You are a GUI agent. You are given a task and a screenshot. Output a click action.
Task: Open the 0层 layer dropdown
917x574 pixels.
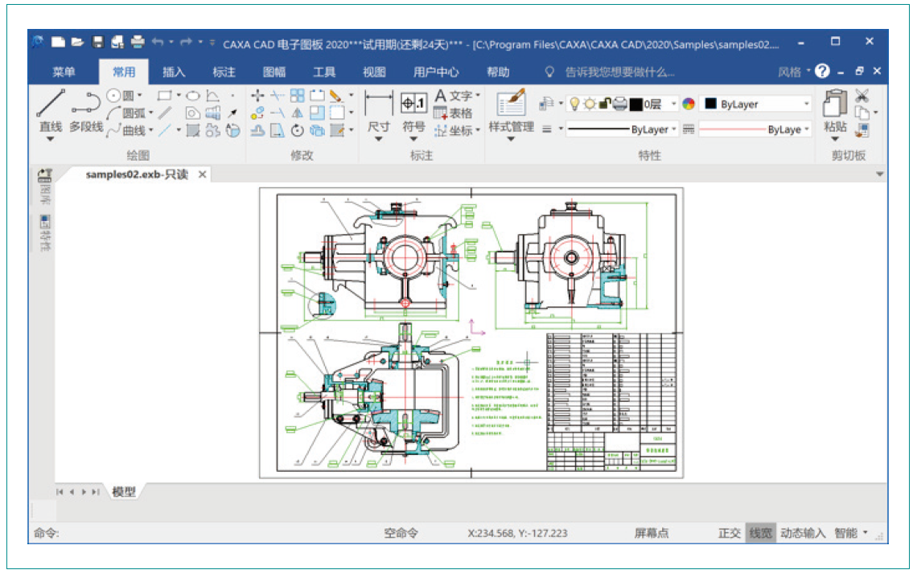(x=674, y=105)
